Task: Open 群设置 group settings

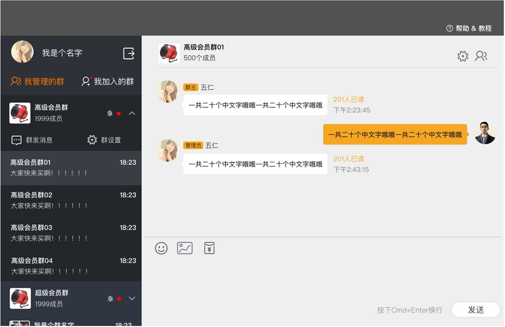Action: click(x=104, y=140)
